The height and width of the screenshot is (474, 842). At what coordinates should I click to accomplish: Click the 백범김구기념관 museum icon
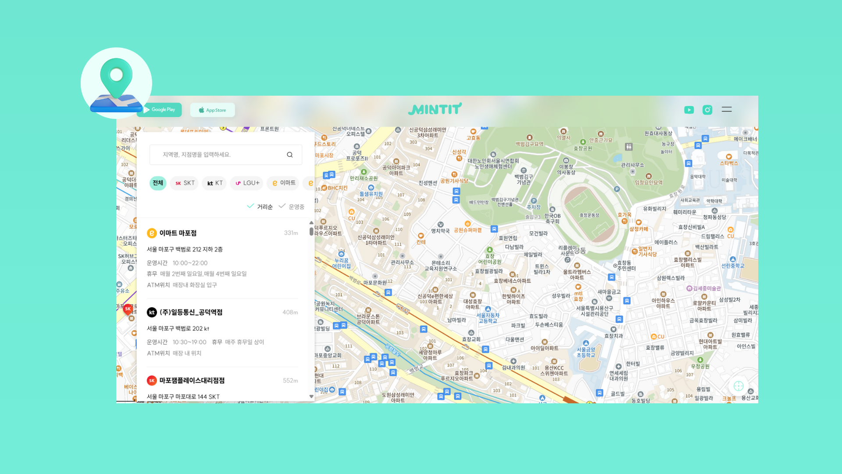[523, 170]
